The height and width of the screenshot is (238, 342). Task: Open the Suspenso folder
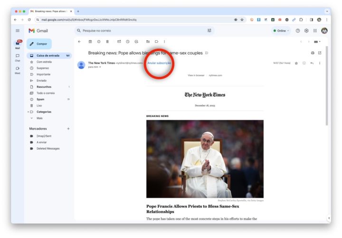[x=49, y=68]
